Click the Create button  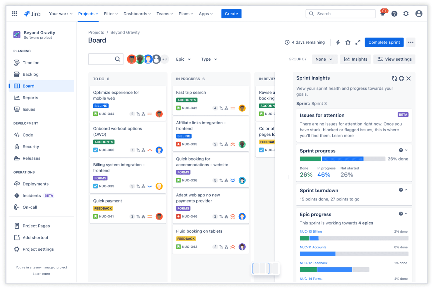pos(231,14)
